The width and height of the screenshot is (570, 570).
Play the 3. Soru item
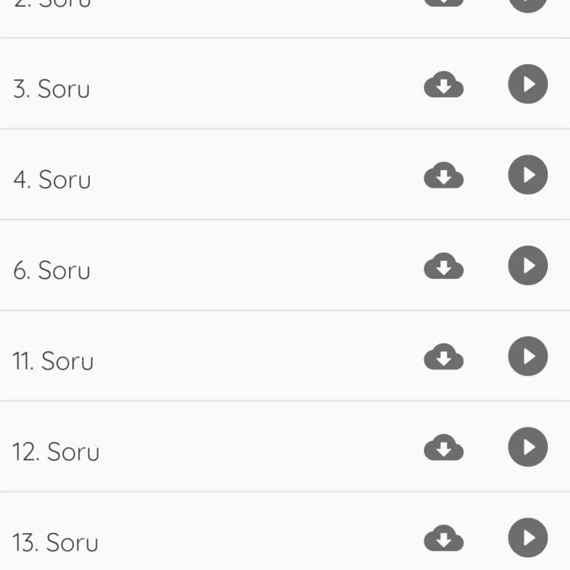528,85
